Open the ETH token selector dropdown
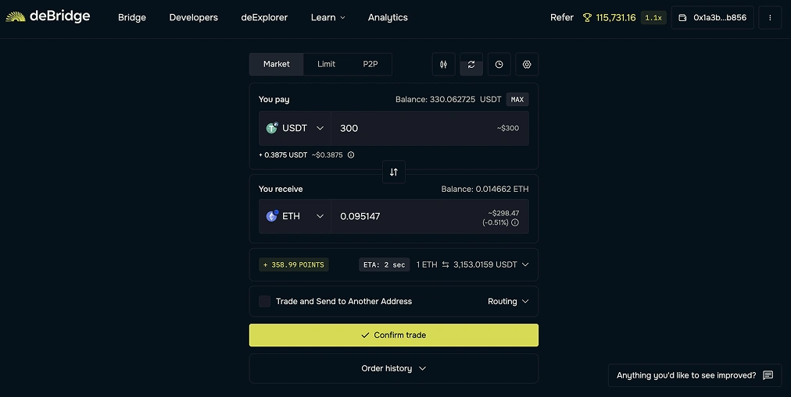 (295, 216)
